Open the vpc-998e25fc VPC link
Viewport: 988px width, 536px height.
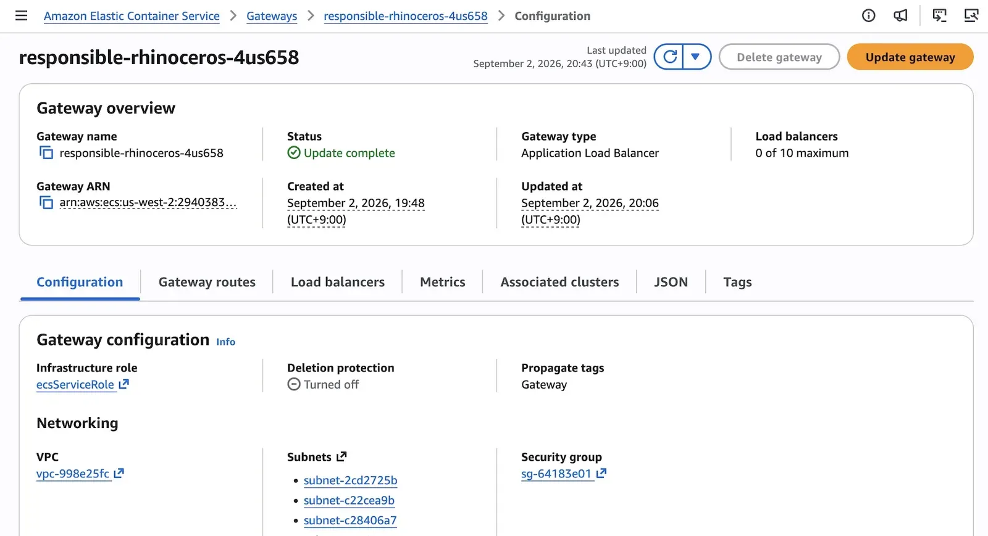(73, 474)
